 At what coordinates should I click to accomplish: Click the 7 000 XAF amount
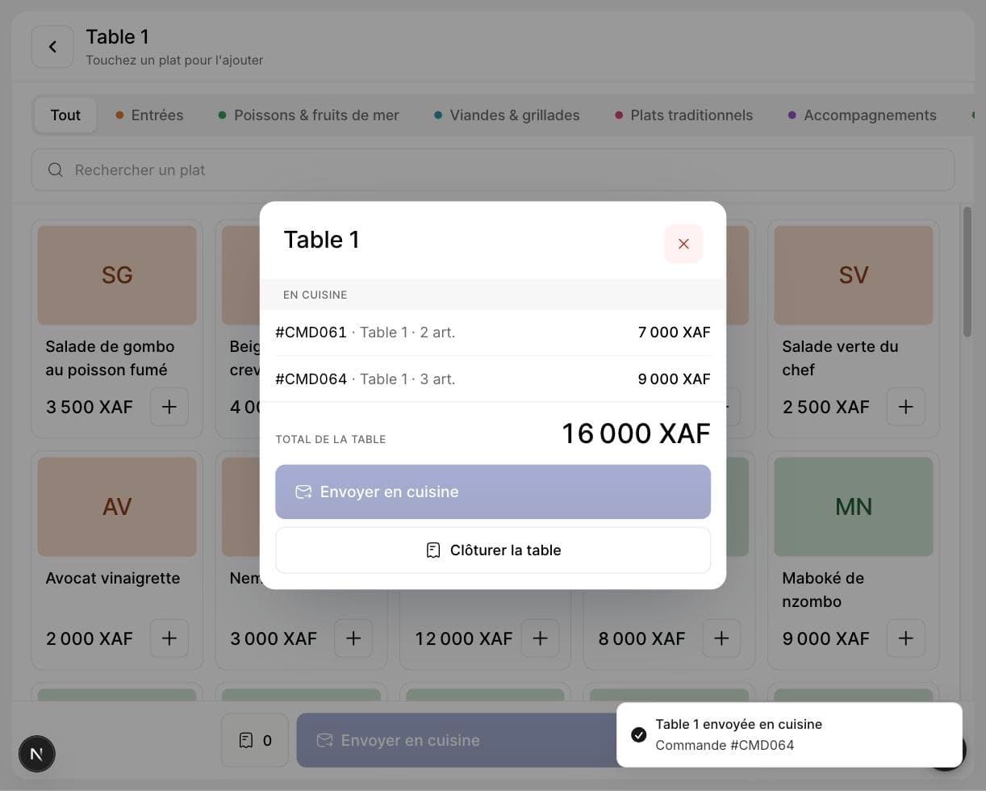(x=674, y=333)
